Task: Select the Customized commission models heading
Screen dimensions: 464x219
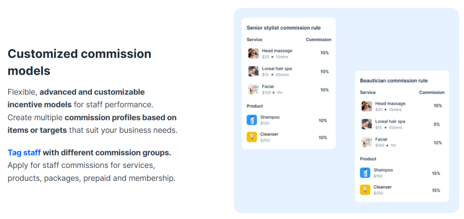Action: tap(79, 62)
